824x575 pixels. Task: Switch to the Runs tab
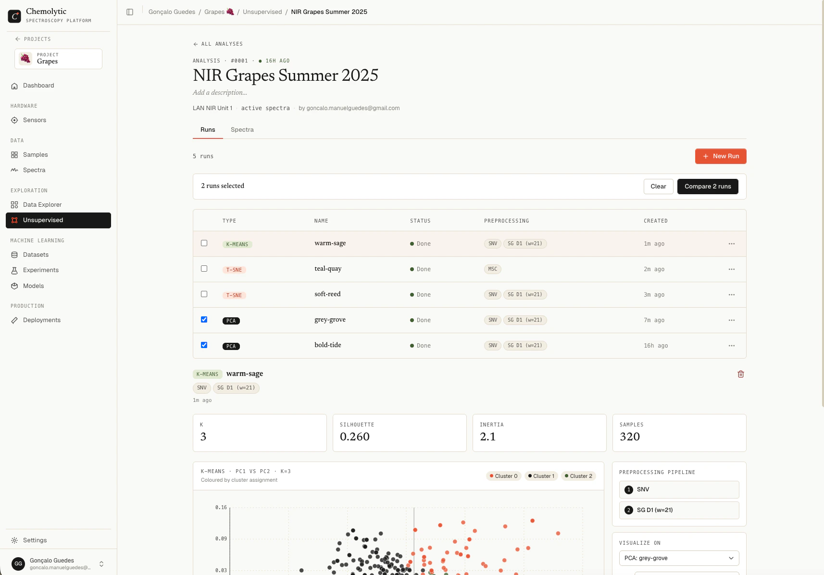(208, 130)
